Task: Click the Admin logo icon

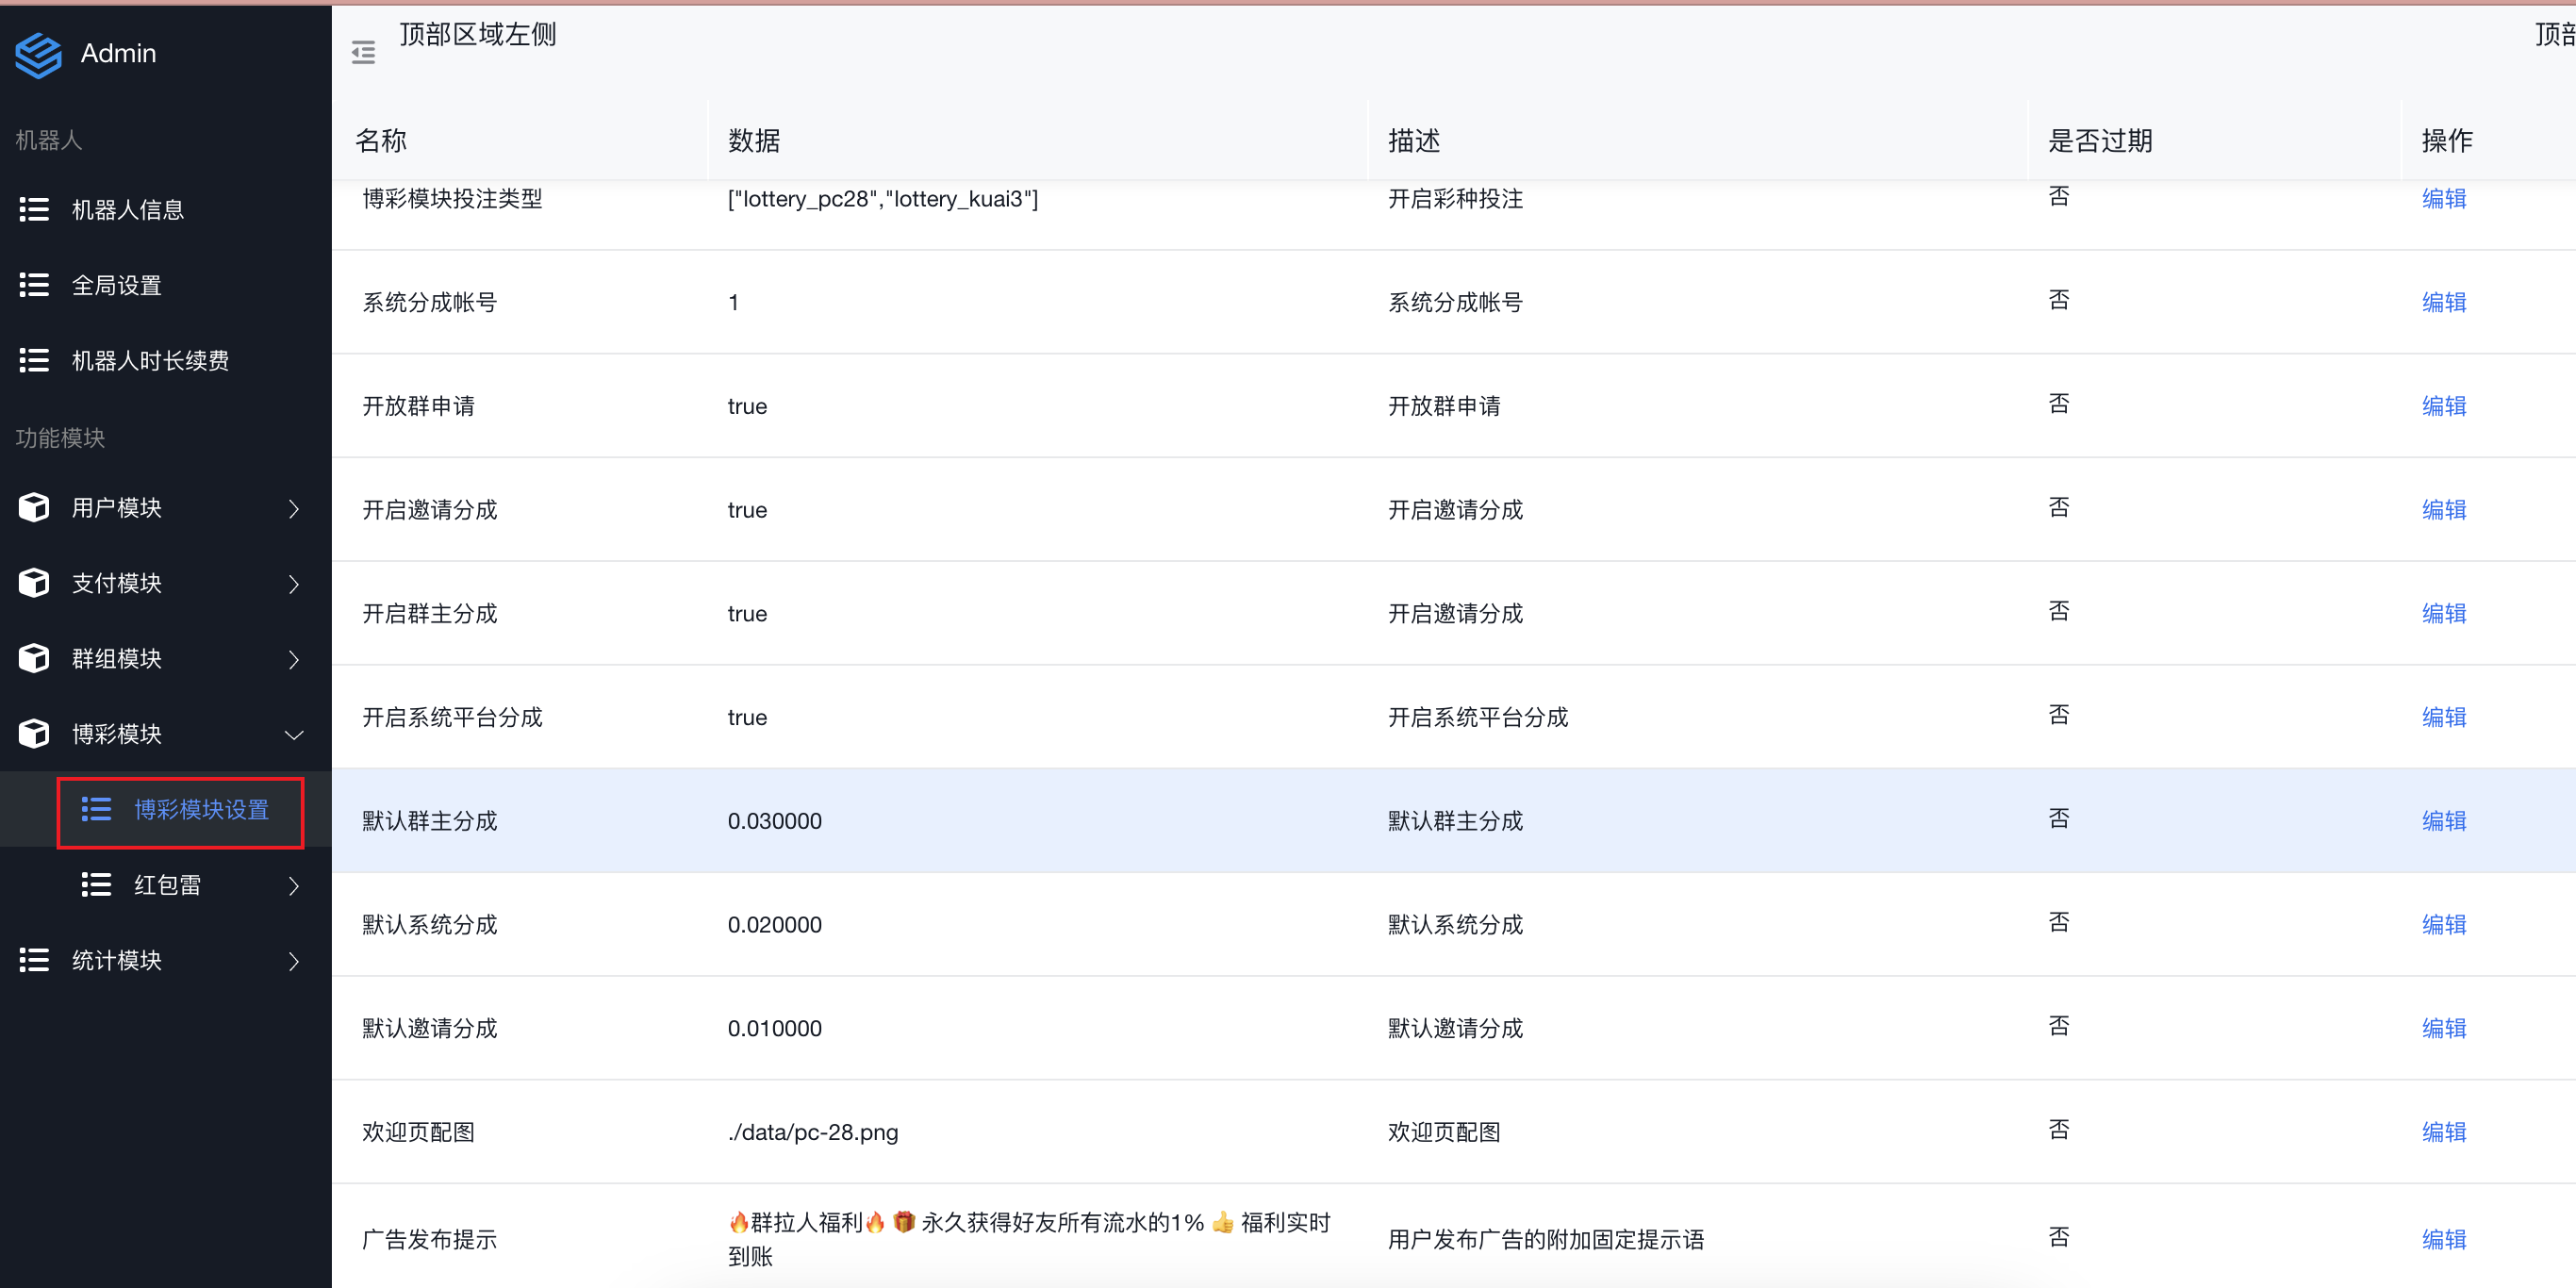Action: 38,54
